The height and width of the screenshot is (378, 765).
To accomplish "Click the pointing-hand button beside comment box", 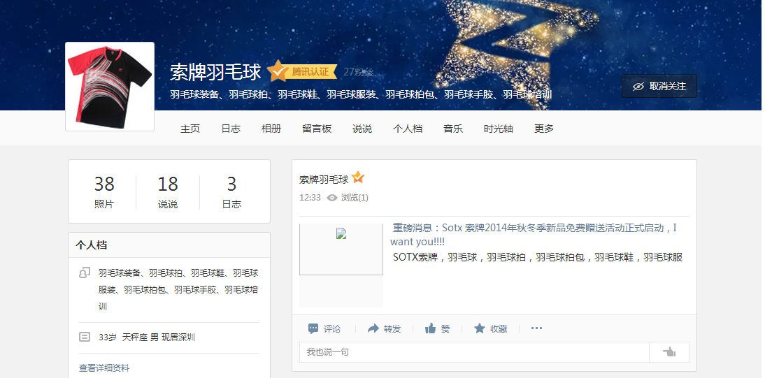I will pyautogui.click(x=669, y=352).
